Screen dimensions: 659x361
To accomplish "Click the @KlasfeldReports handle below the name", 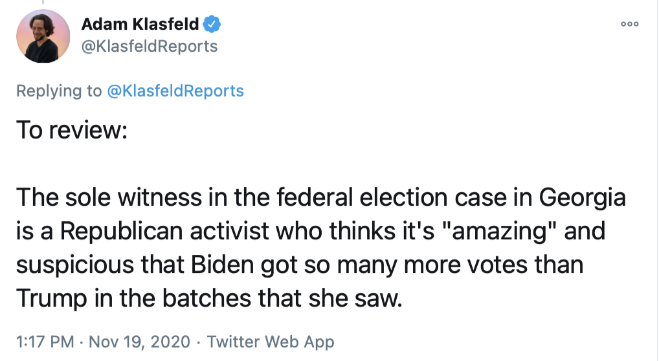I will (149, 47).
